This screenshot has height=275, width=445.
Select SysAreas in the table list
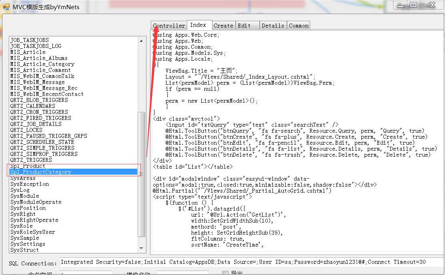(x=23, y=178)
